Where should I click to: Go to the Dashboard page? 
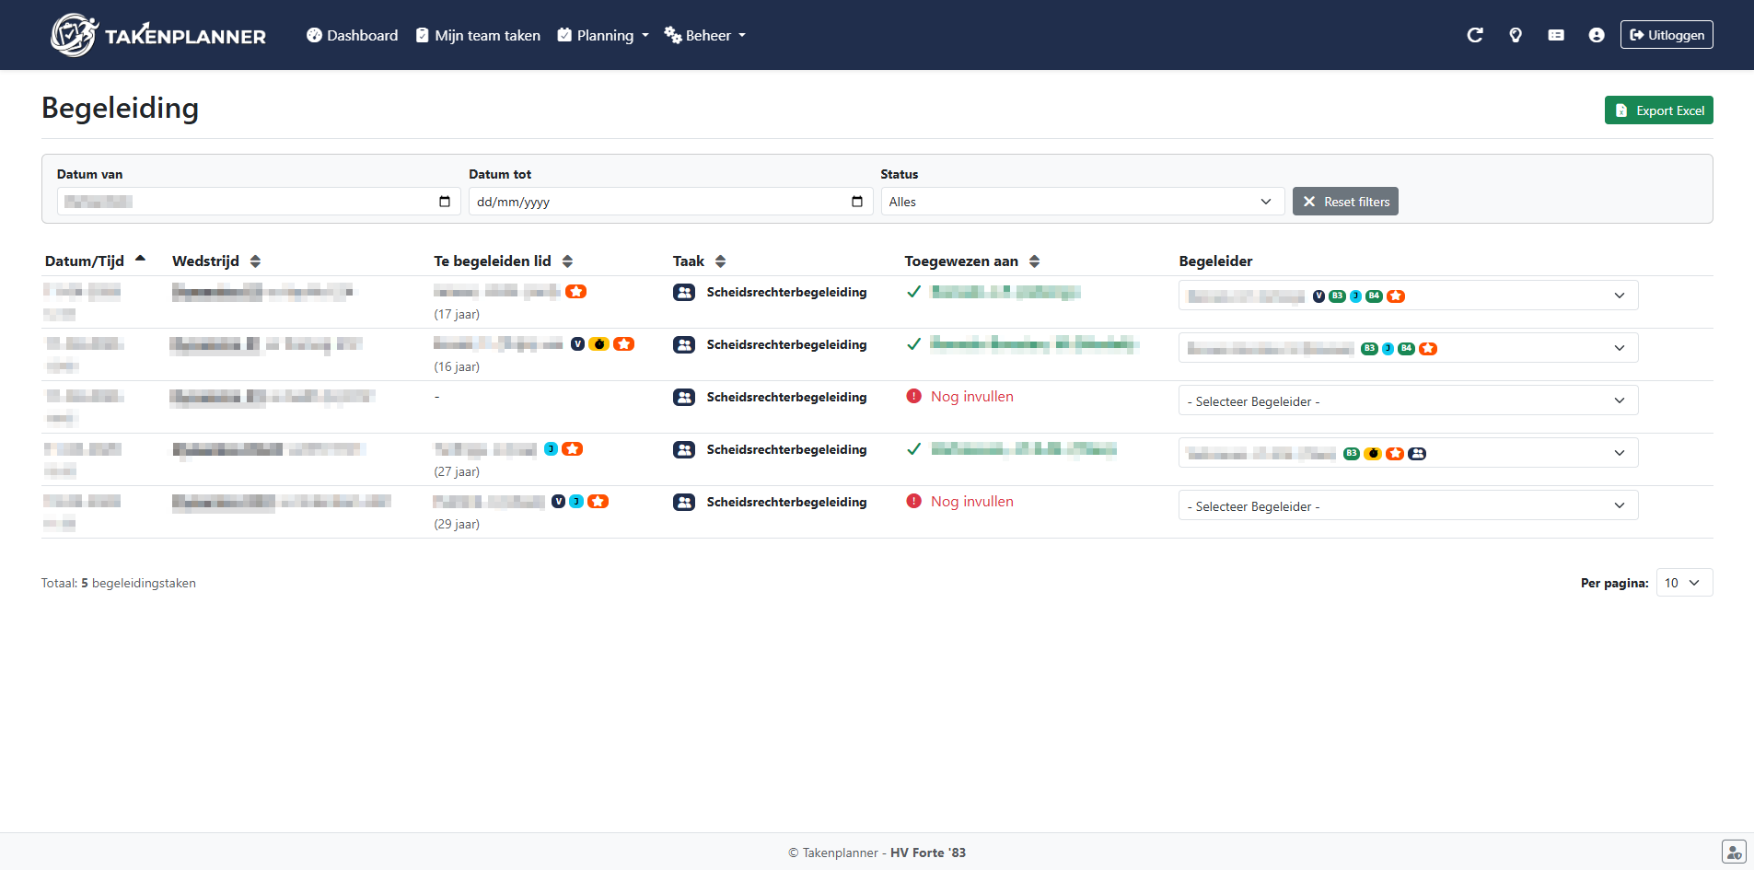point(353,35)
